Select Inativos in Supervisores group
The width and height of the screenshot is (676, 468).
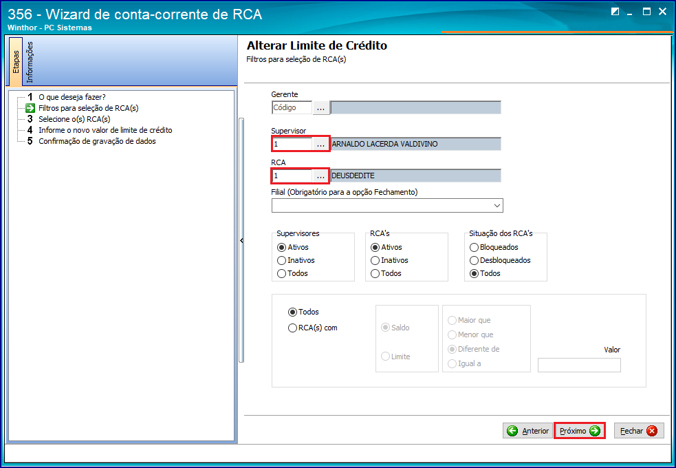(x=296, y=260)
